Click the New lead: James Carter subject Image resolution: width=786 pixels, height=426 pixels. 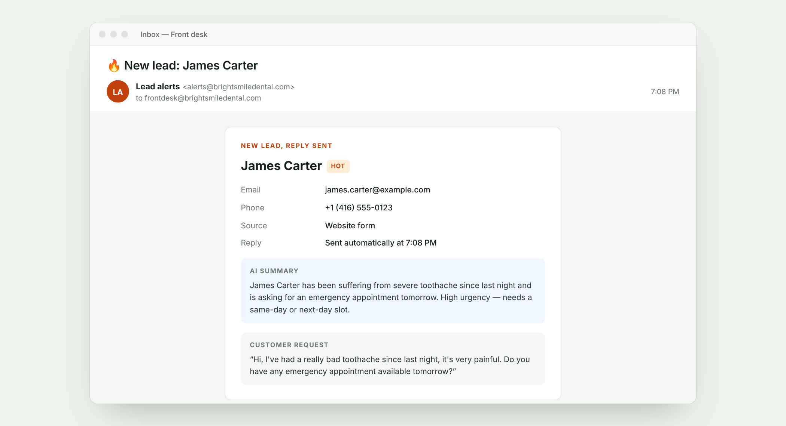tap(191, 65)
